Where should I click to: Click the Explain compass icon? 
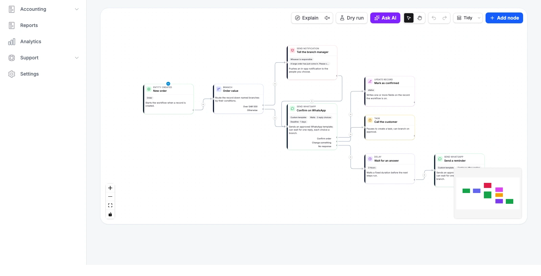(x=298, y=18)
